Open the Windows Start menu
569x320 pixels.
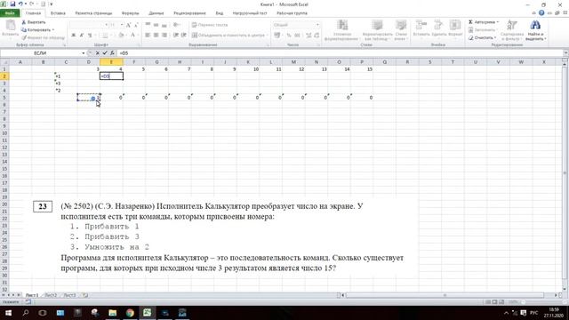[8, 312]
